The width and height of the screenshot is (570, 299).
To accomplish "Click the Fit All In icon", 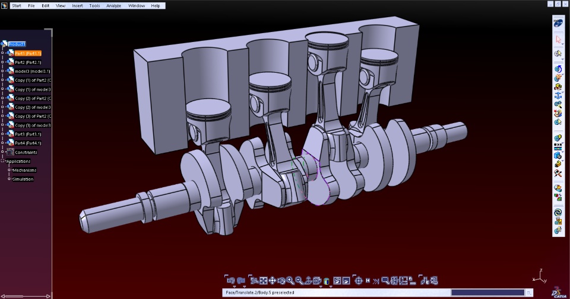I will pos(264,281).
